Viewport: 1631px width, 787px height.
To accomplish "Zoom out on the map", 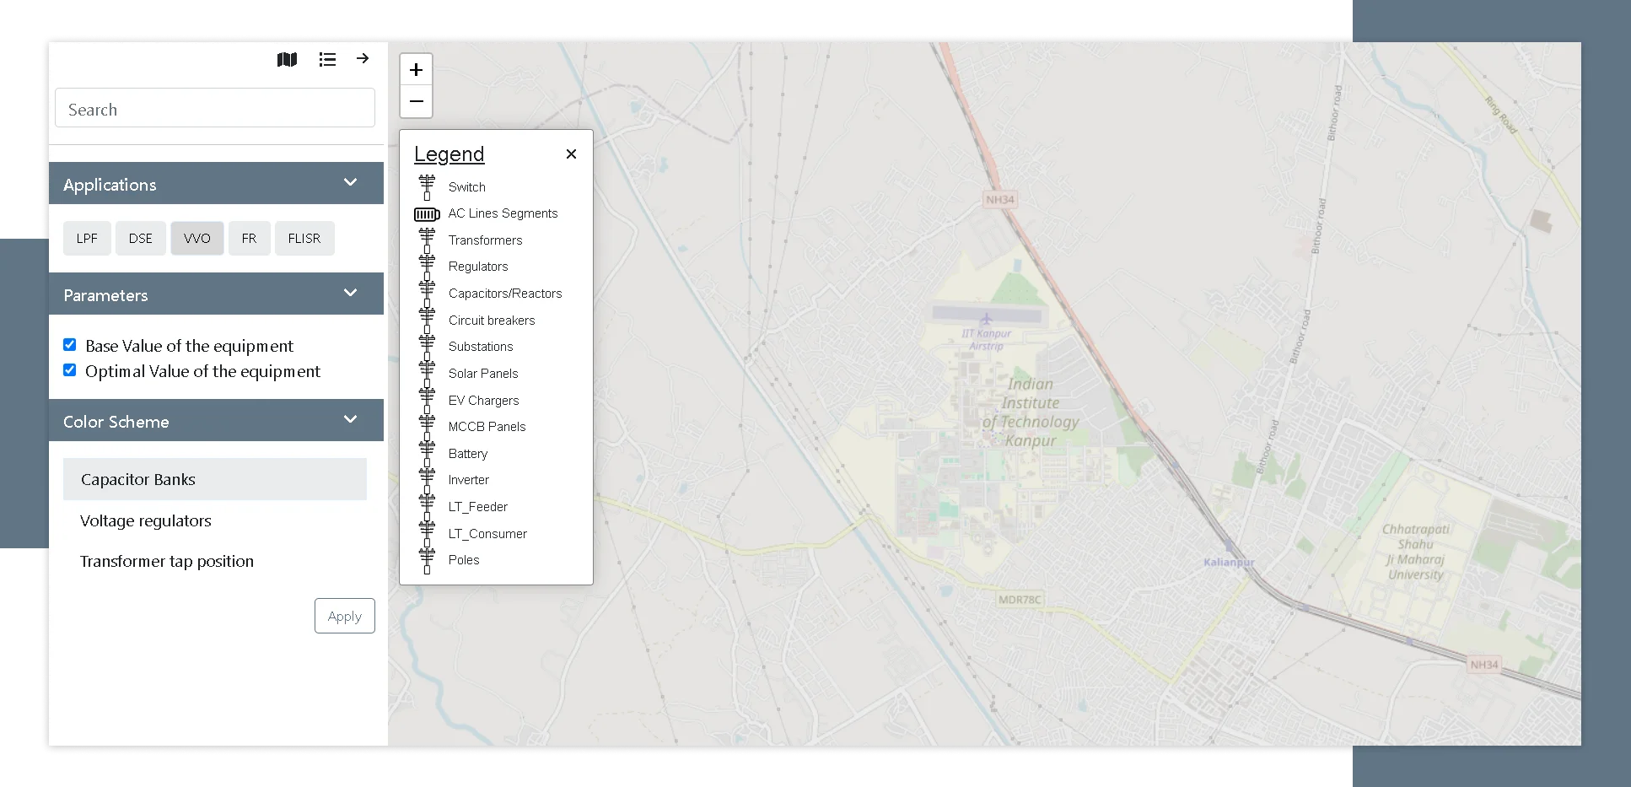I will click(x=416, y=101).
